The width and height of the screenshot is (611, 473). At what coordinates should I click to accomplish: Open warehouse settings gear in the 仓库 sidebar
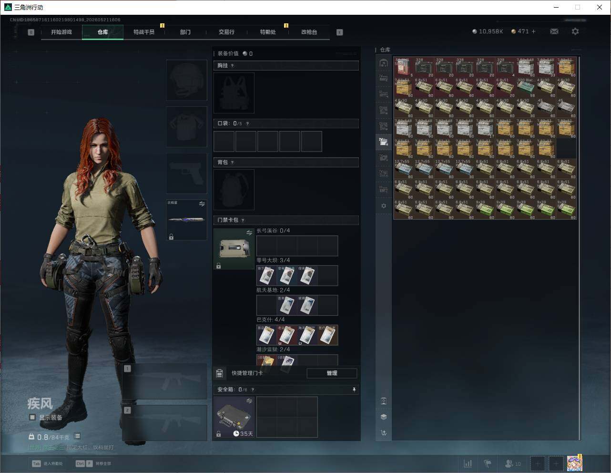384,206
